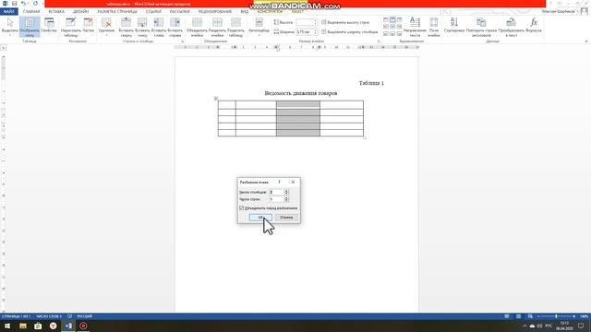The height and width of the screenshot is (332, 591).
Task: Open the ФАЙЛ tab
Action: point(9,12)
